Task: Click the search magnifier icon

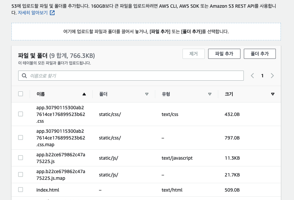Action: click(x=24, y=76)
